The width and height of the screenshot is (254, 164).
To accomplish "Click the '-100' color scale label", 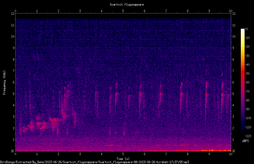I will click(248, 118).
